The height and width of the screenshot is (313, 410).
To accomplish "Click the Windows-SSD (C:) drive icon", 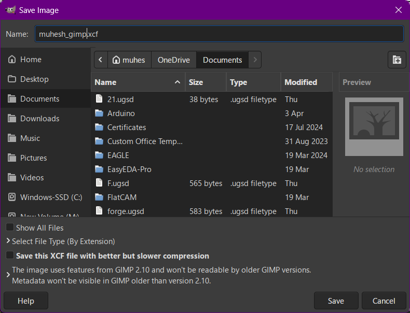I will 12,197.
